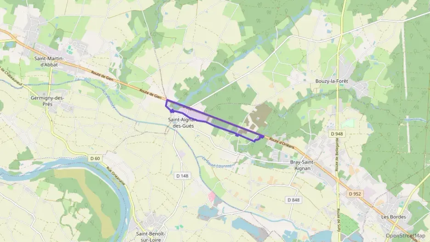Click the La Bonnée stream label
Screen dimensions: 430x242
click(110, 100)
